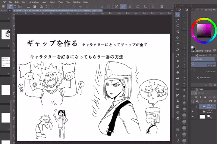Select the Eyedropper tool

click(178, 20)
